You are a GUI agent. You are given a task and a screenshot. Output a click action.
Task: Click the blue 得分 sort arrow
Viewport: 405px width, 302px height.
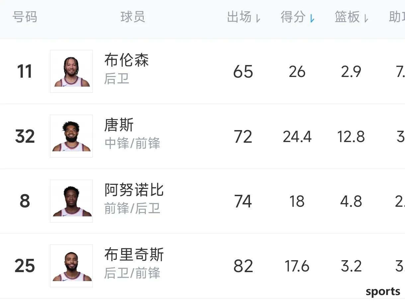tap(312, 19)
